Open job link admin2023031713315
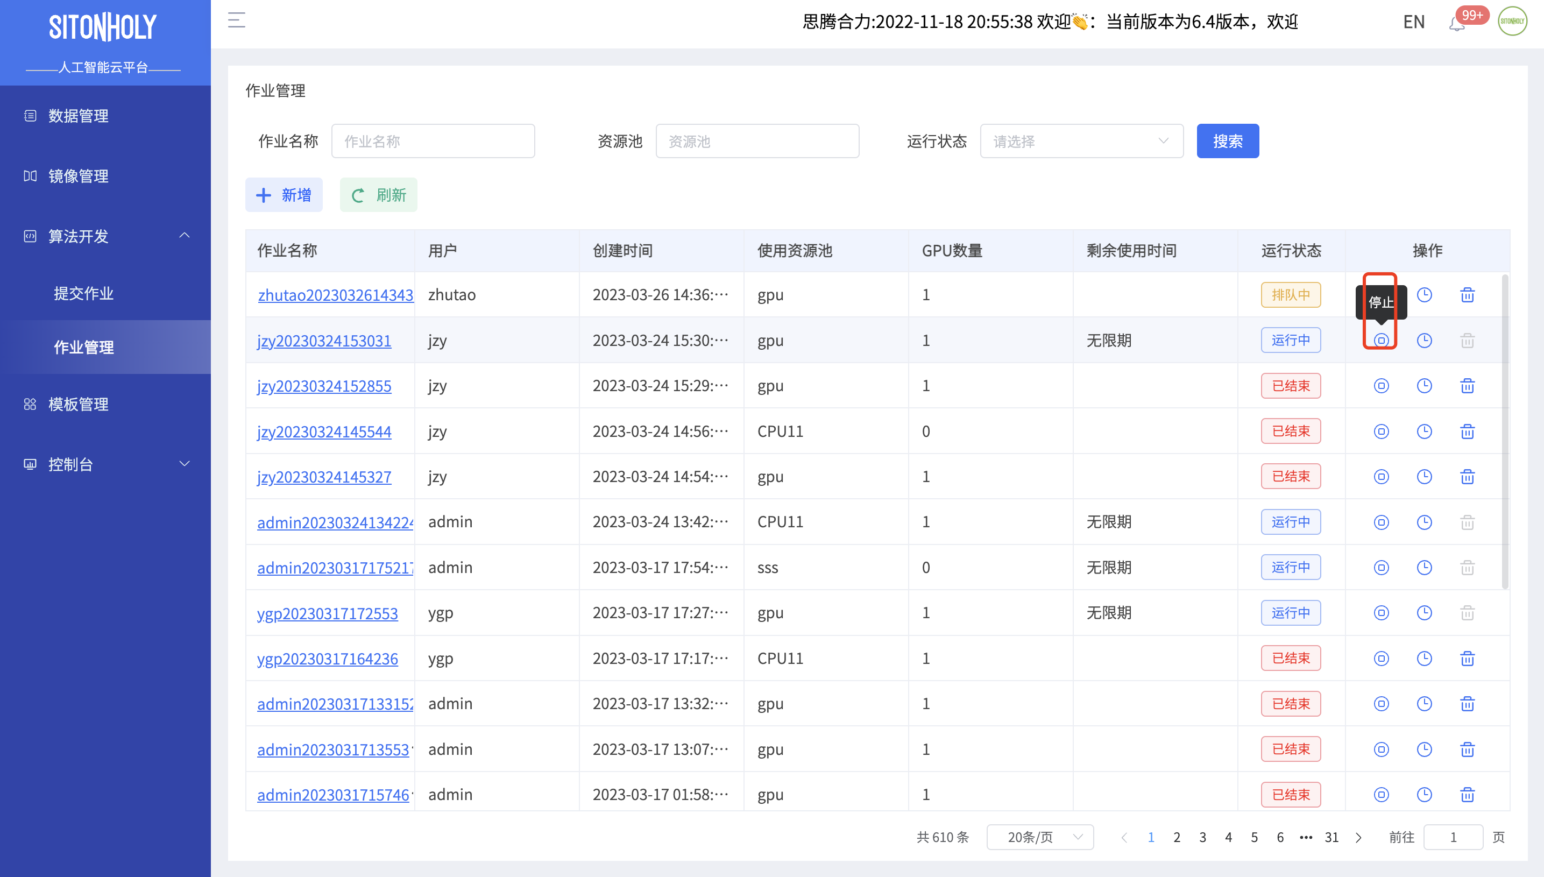1544x877 pixels. [335, 704]
